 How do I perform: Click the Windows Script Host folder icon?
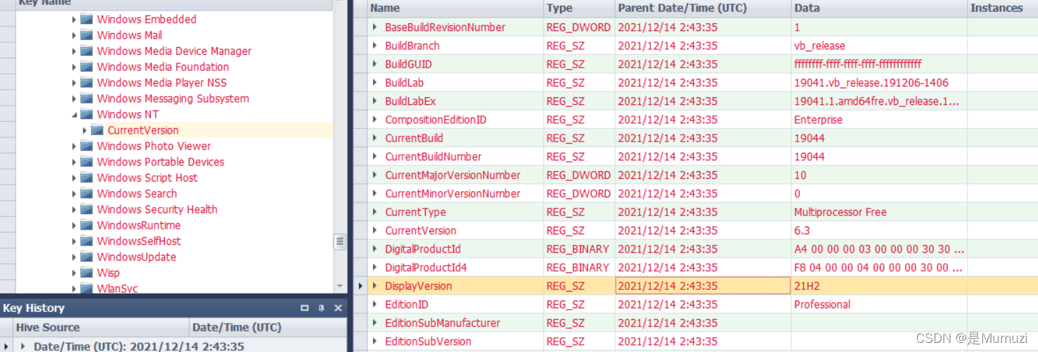pyautogui.click(x=87, y=177)
